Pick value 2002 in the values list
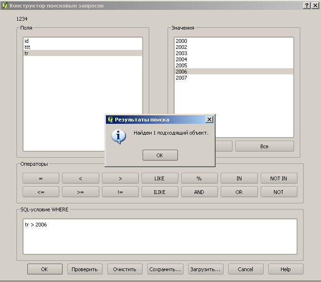The width and height of the screenshot is (321, 282). (234, 47)
